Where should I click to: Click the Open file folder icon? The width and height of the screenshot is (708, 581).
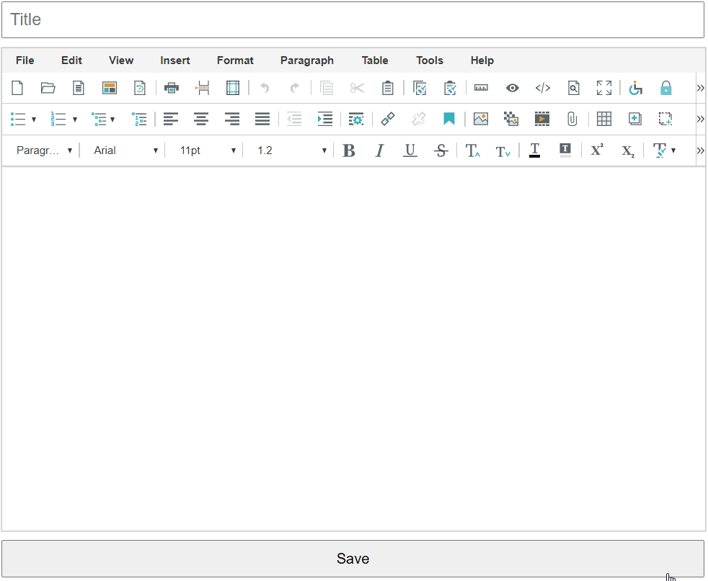click(48, 88)
